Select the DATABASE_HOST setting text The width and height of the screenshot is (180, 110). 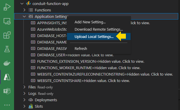[52, 36]
